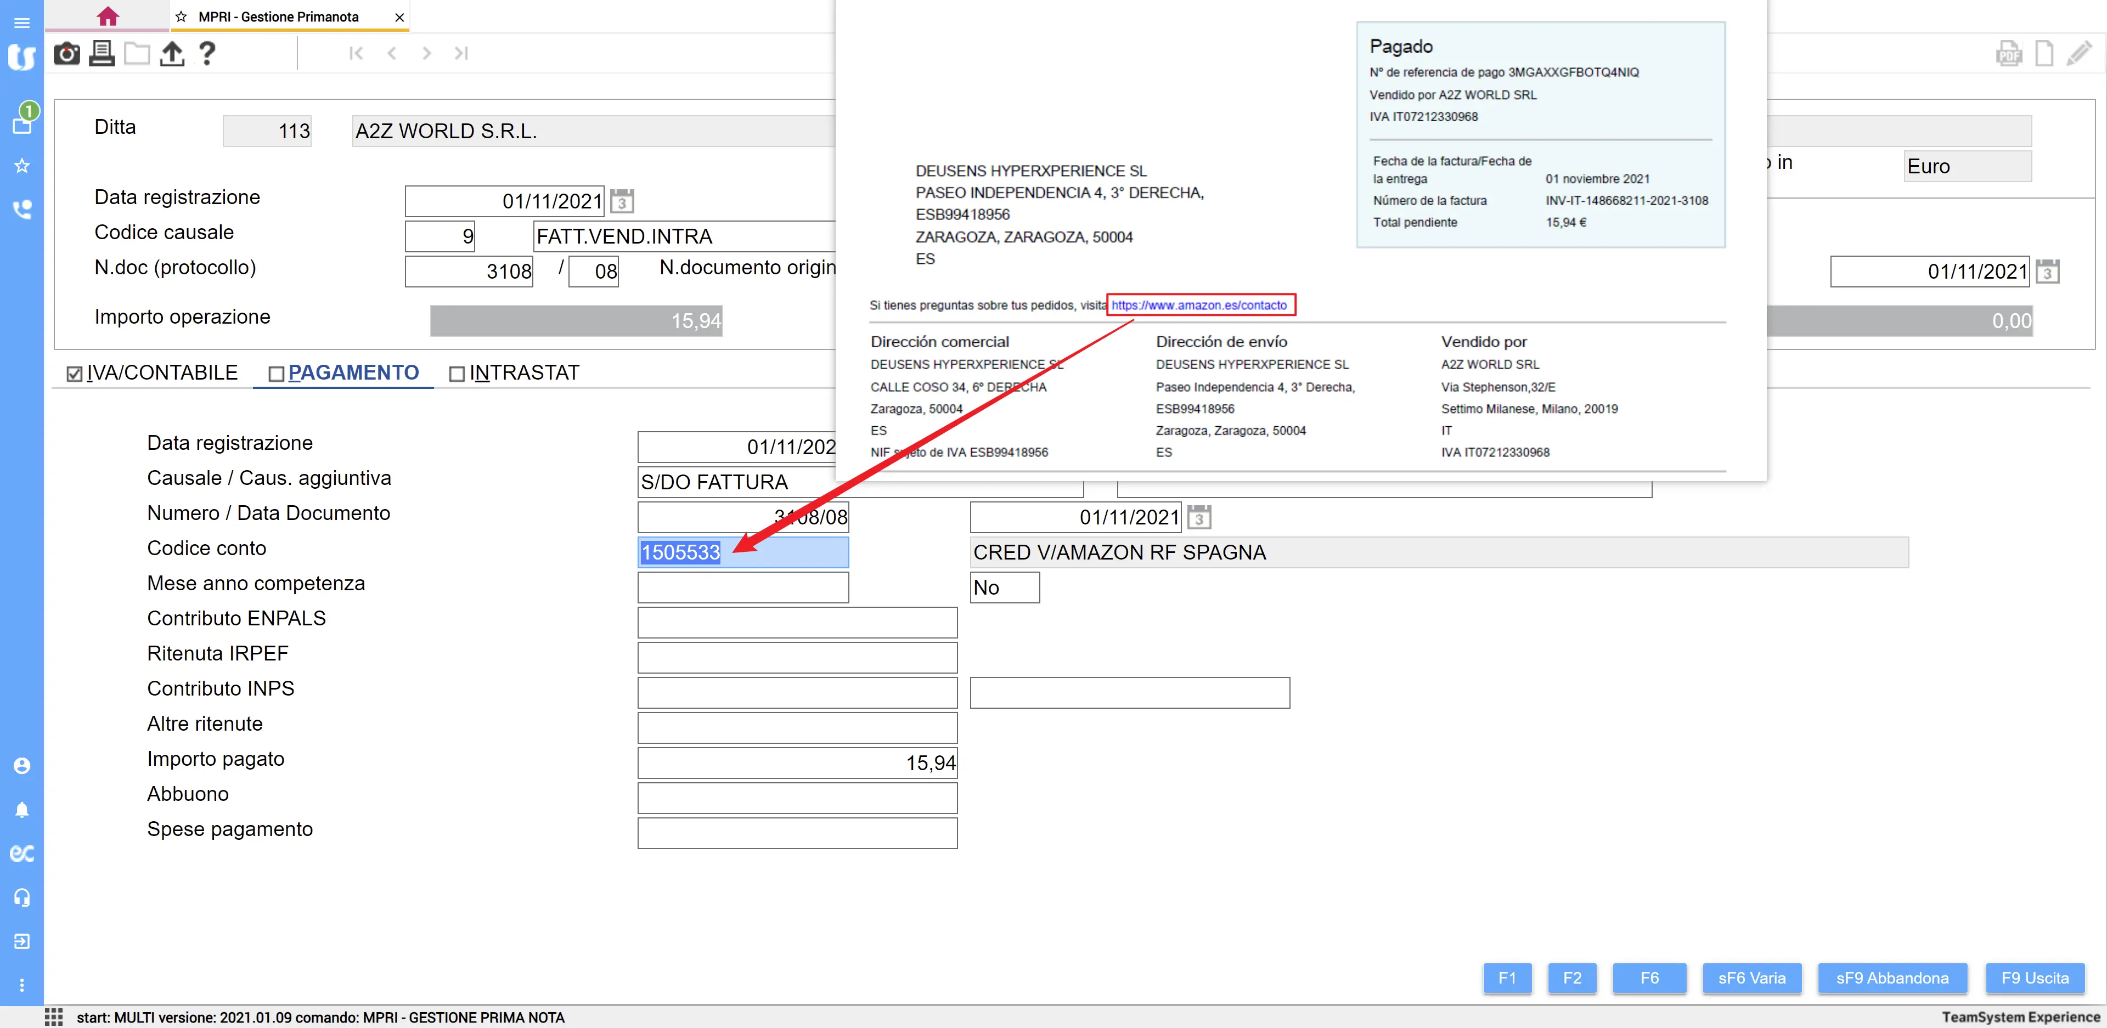Go to home tab icon
This screenshot has width=2107, height=1028.
tap(107, 16)
